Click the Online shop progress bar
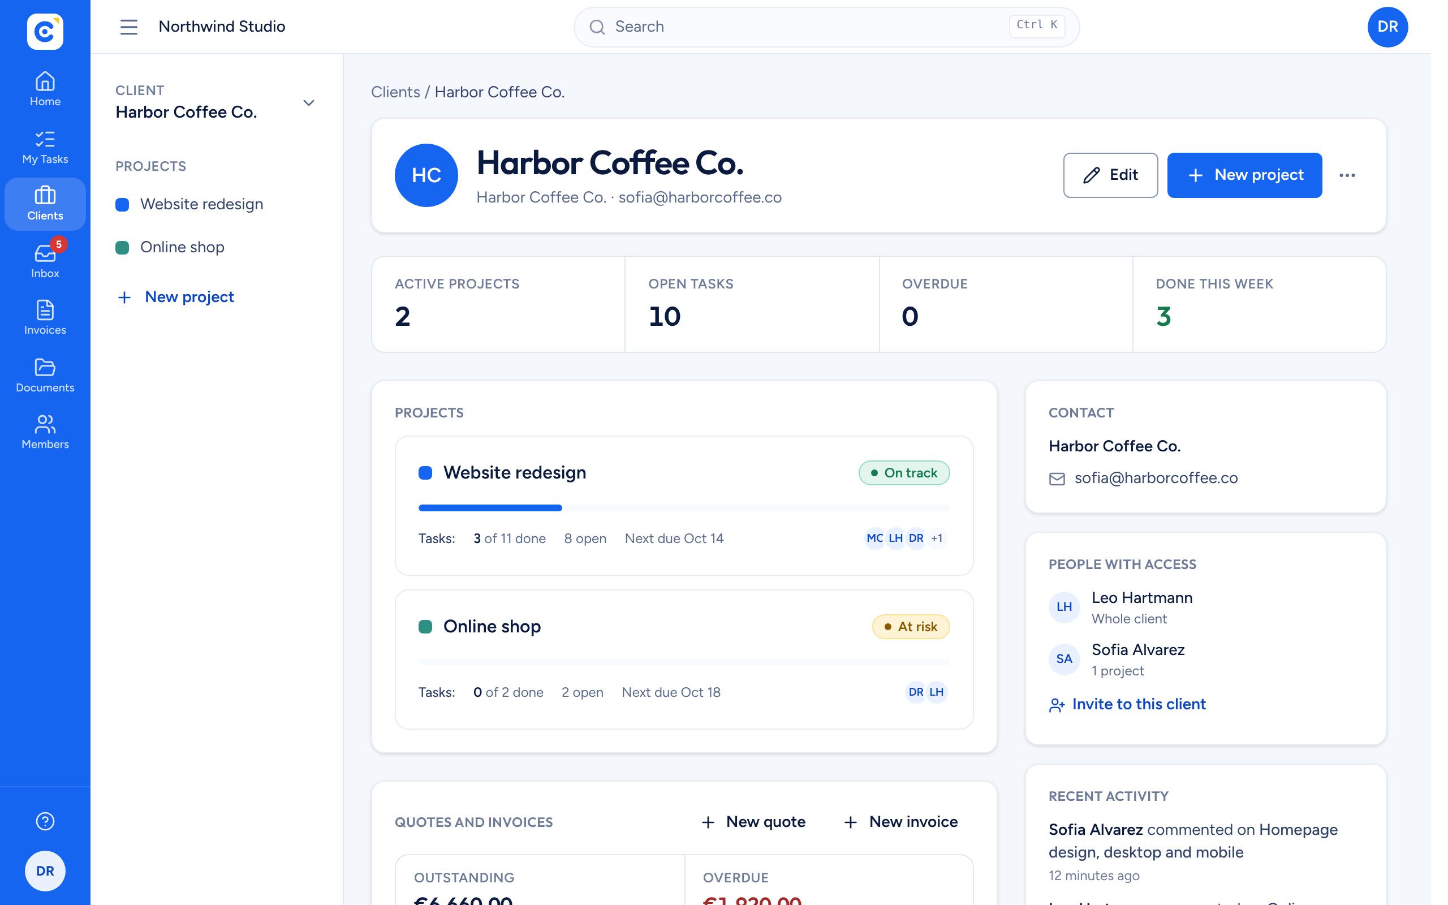Screen dimensions: 1448x905 [x=683, y=662]
